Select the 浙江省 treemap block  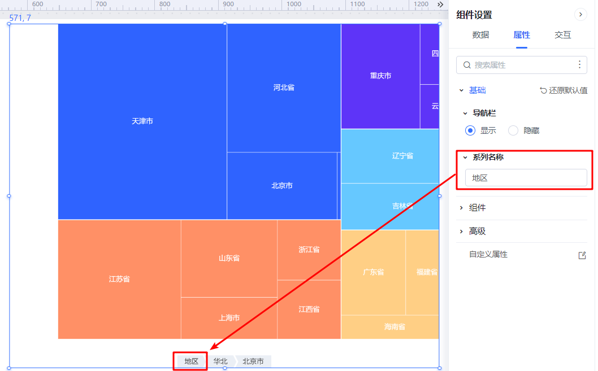coord(309,250)
